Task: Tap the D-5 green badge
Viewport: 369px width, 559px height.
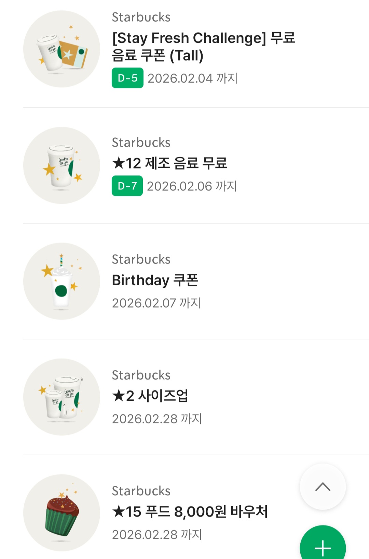Action: pyautogui.click(x=127, y=78)
